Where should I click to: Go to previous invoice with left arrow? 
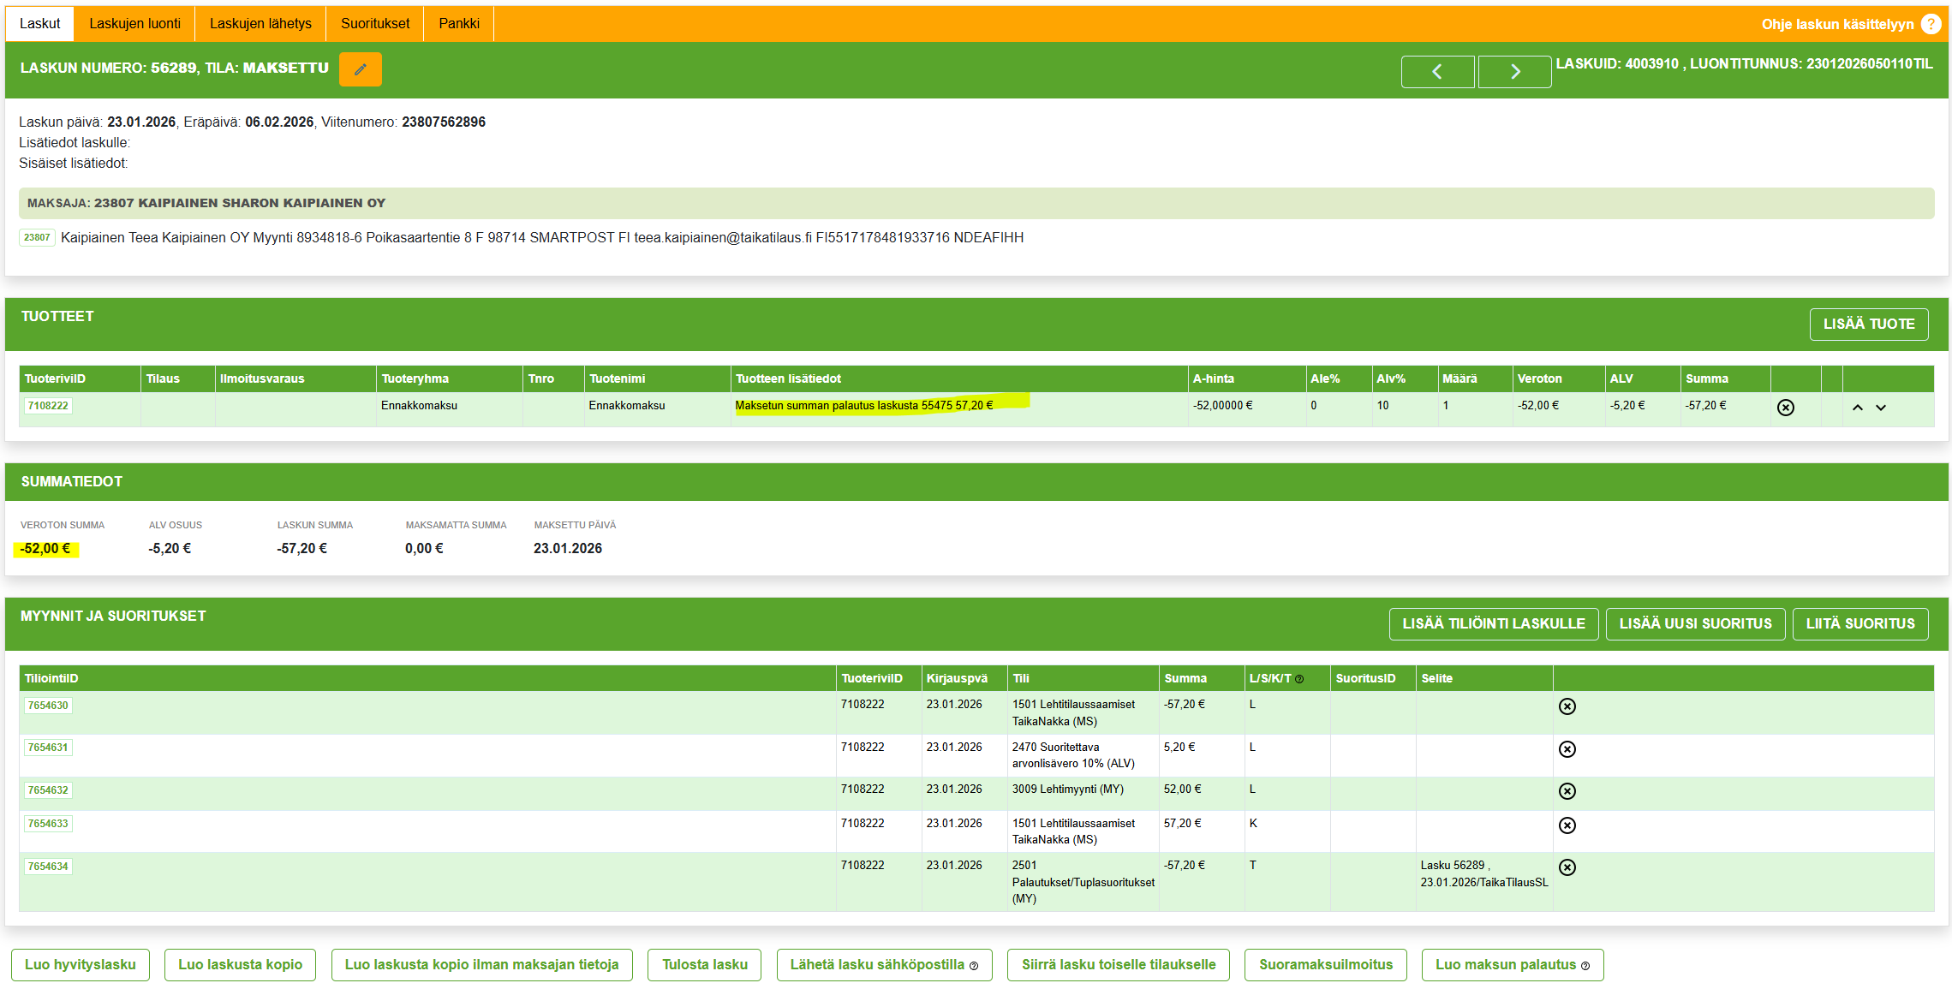[x=1436, y=72]
